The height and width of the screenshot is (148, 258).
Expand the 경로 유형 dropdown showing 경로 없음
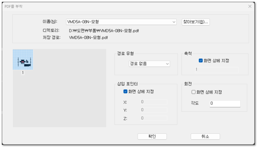(x=149, y=64)
